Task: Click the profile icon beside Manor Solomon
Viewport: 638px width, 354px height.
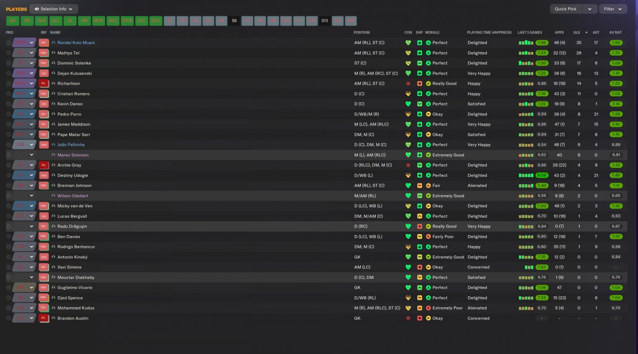Action: click(x=54, y=155)
